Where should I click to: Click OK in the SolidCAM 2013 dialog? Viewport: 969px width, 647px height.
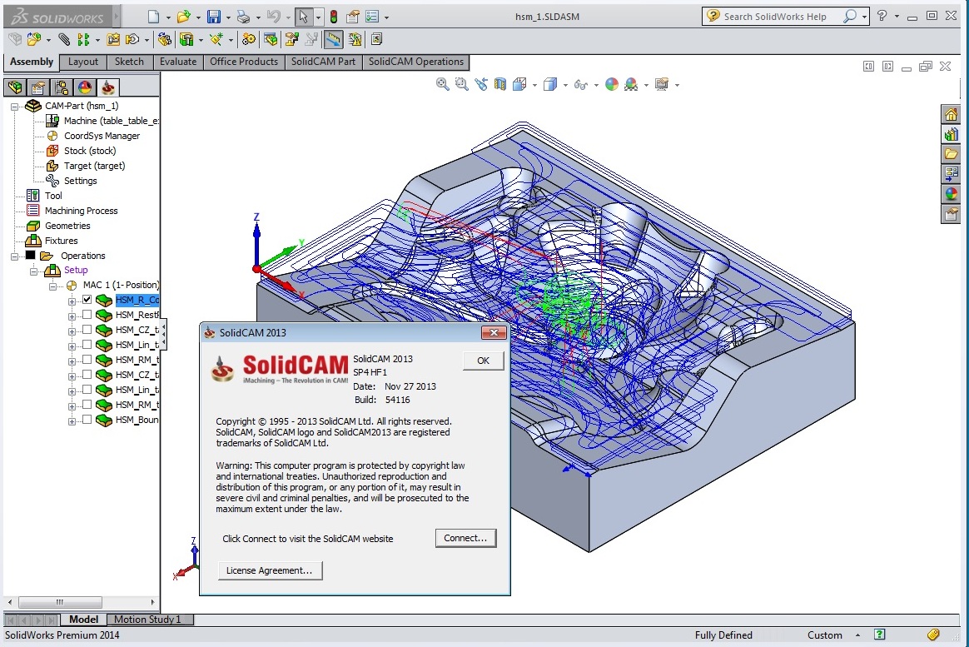click(484, 361)
